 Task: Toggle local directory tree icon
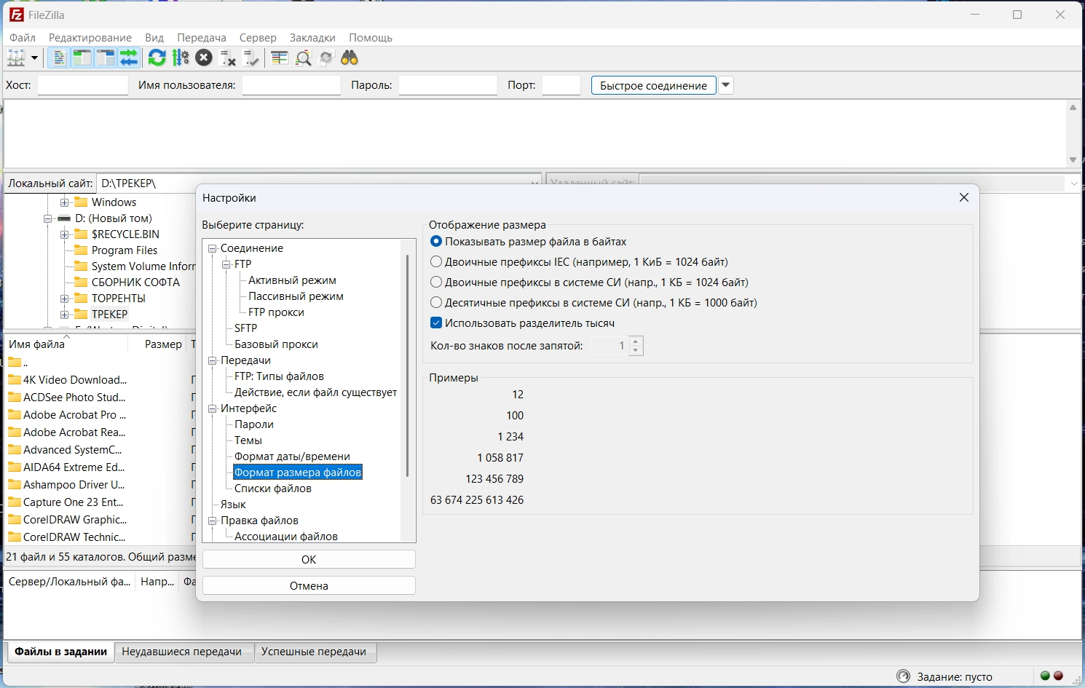82,58
